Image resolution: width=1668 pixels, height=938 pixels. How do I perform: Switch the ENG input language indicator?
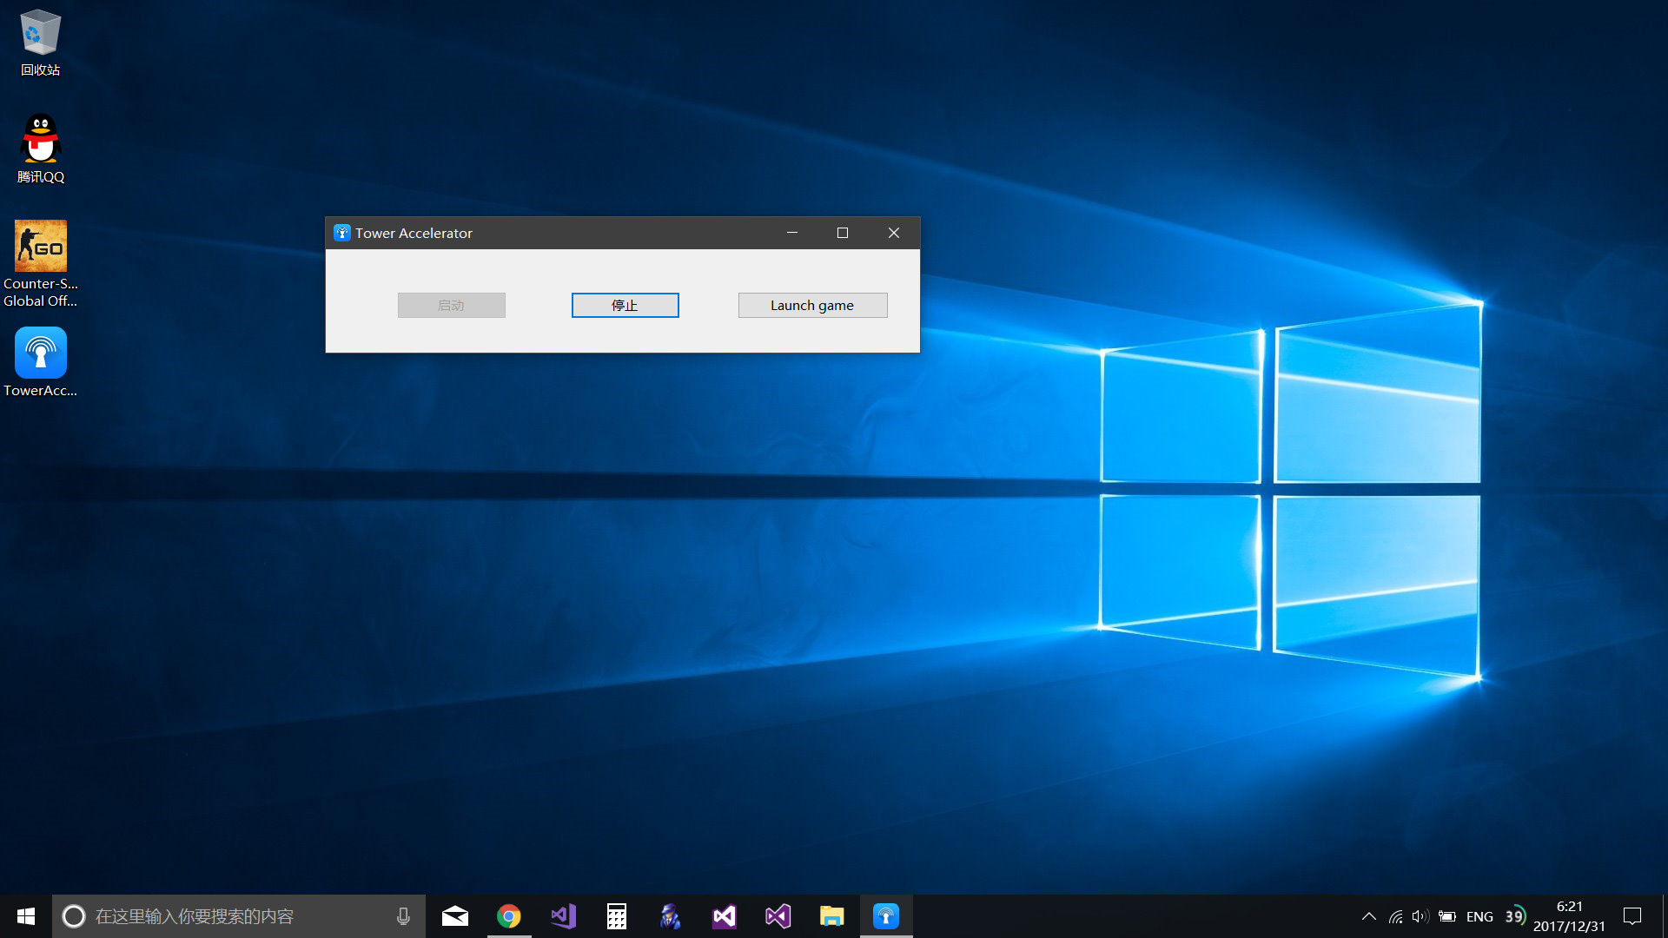1479,916
